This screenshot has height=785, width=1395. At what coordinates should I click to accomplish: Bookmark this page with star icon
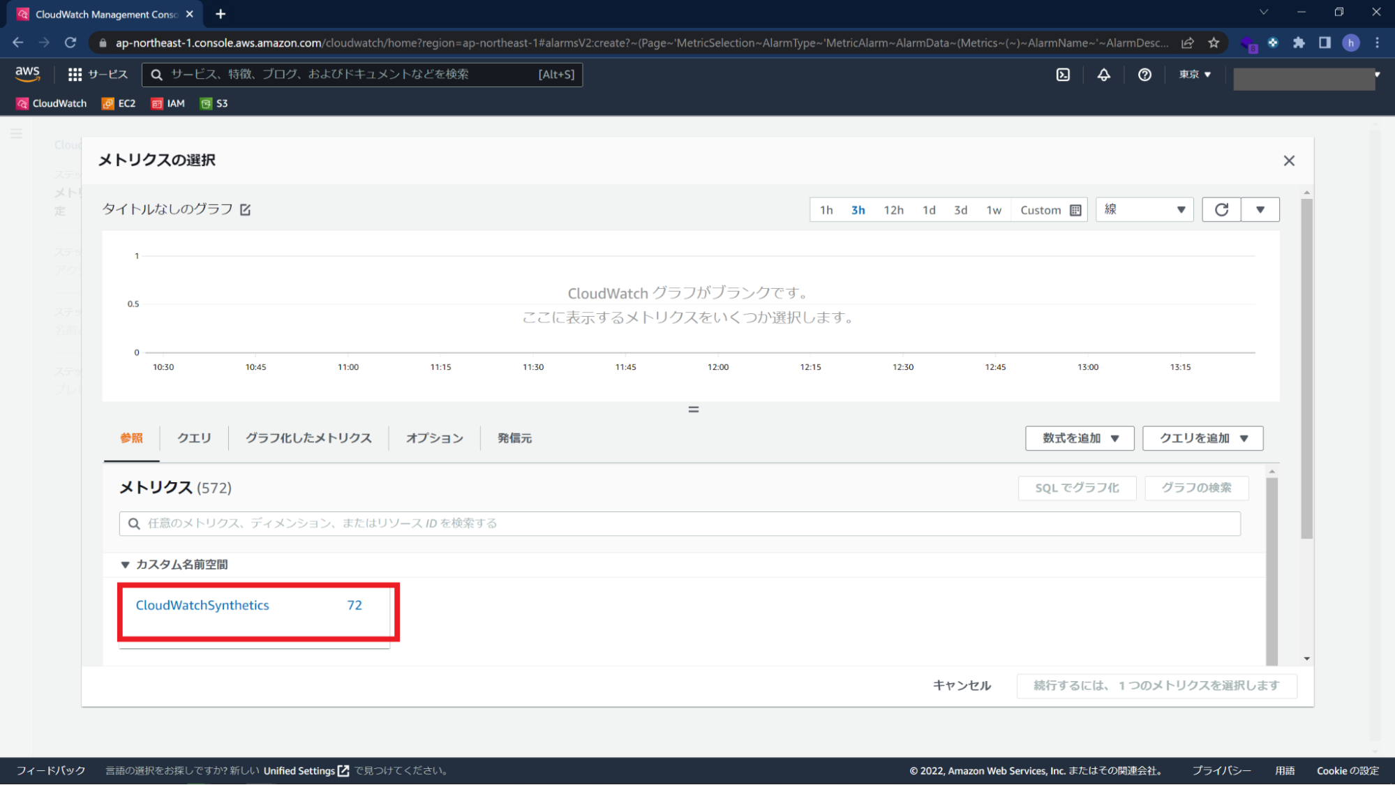tap(1214, 43)
